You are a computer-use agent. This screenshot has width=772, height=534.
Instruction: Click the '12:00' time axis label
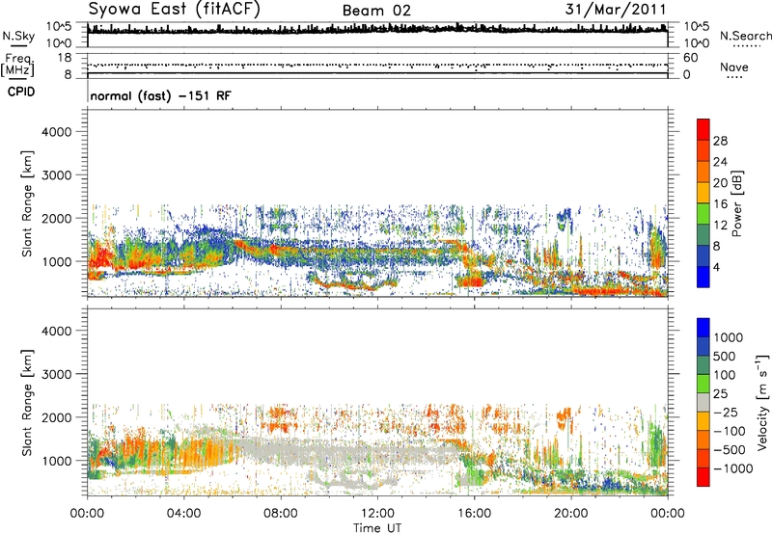pyautogui.click(x=377, y=514)
